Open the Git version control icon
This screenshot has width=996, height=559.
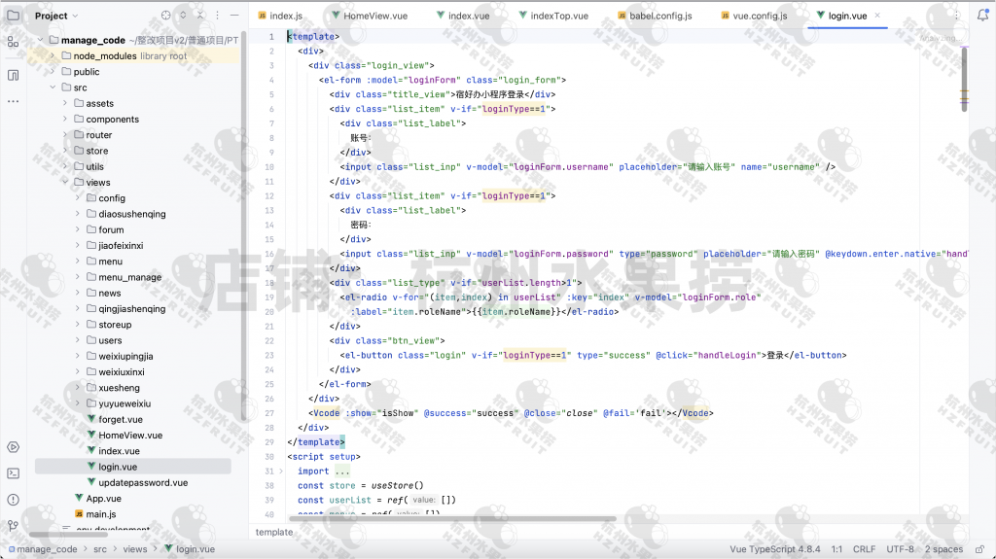click(x=13, y=525)
